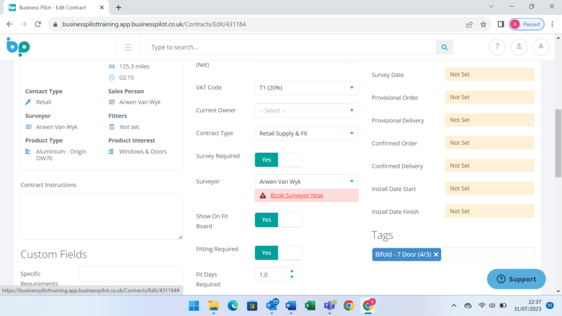The image size is (562, 316).
Task: Open the Current Owner select dropdown
Action: tap(306, 110)
